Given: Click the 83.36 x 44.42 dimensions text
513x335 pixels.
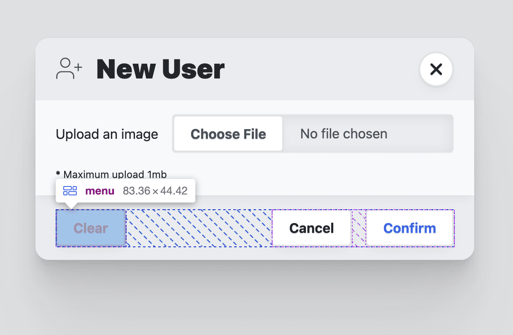Looking at the screenshot, I should point(155,191).
